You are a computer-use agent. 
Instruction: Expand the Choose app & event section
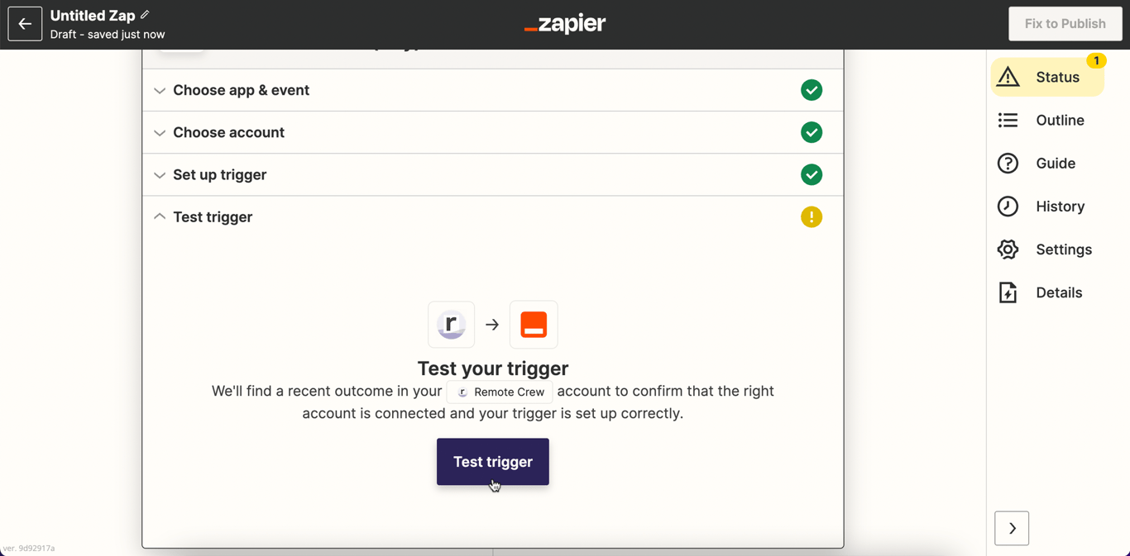point(493,90)
